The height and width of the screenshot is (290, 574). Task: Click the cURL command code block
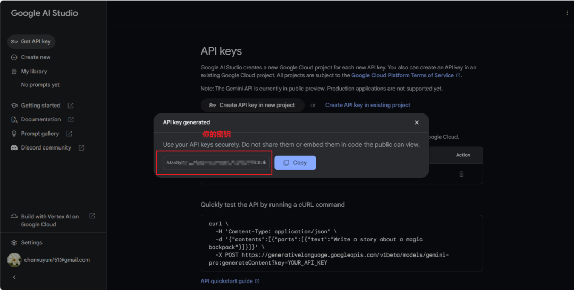[x=342, y=243]
